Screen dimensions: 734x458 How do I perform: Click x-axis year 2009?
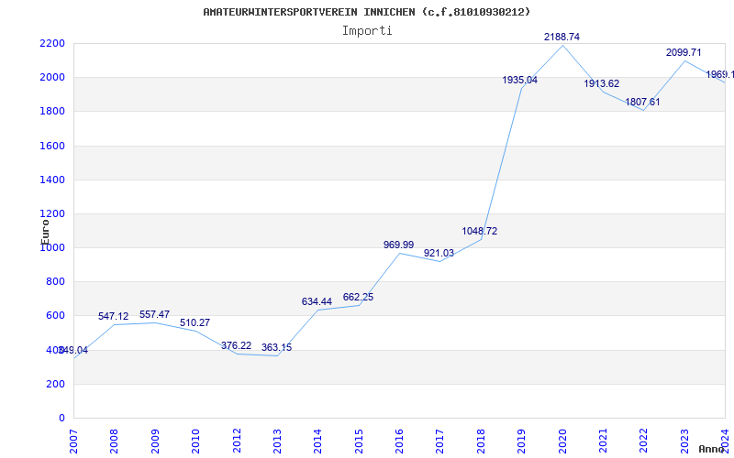coord(155,441)
